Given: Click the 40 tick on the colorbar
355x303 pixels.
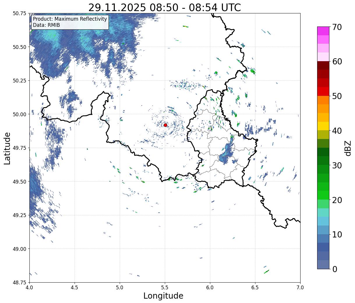Looking at the screenshot, I should tap(337, 131).
